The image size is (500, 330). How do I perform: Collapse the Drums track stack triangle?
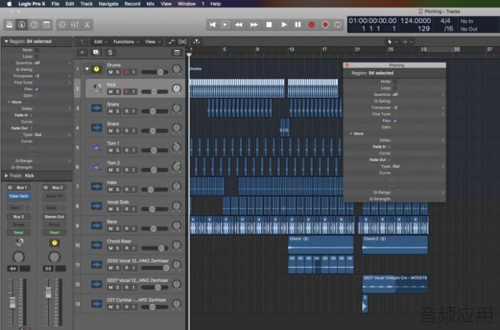[87, 69]
